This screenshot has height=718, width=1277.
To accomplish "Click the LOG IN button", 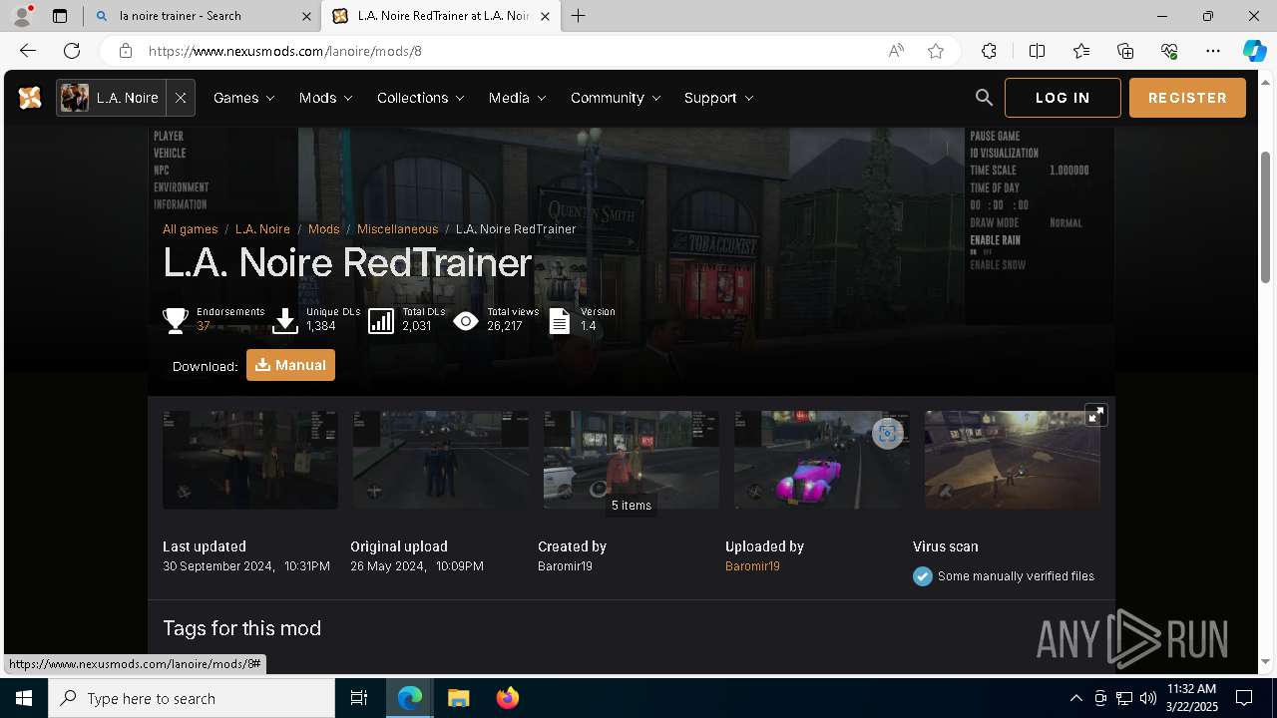I will tap(1063, 98).
